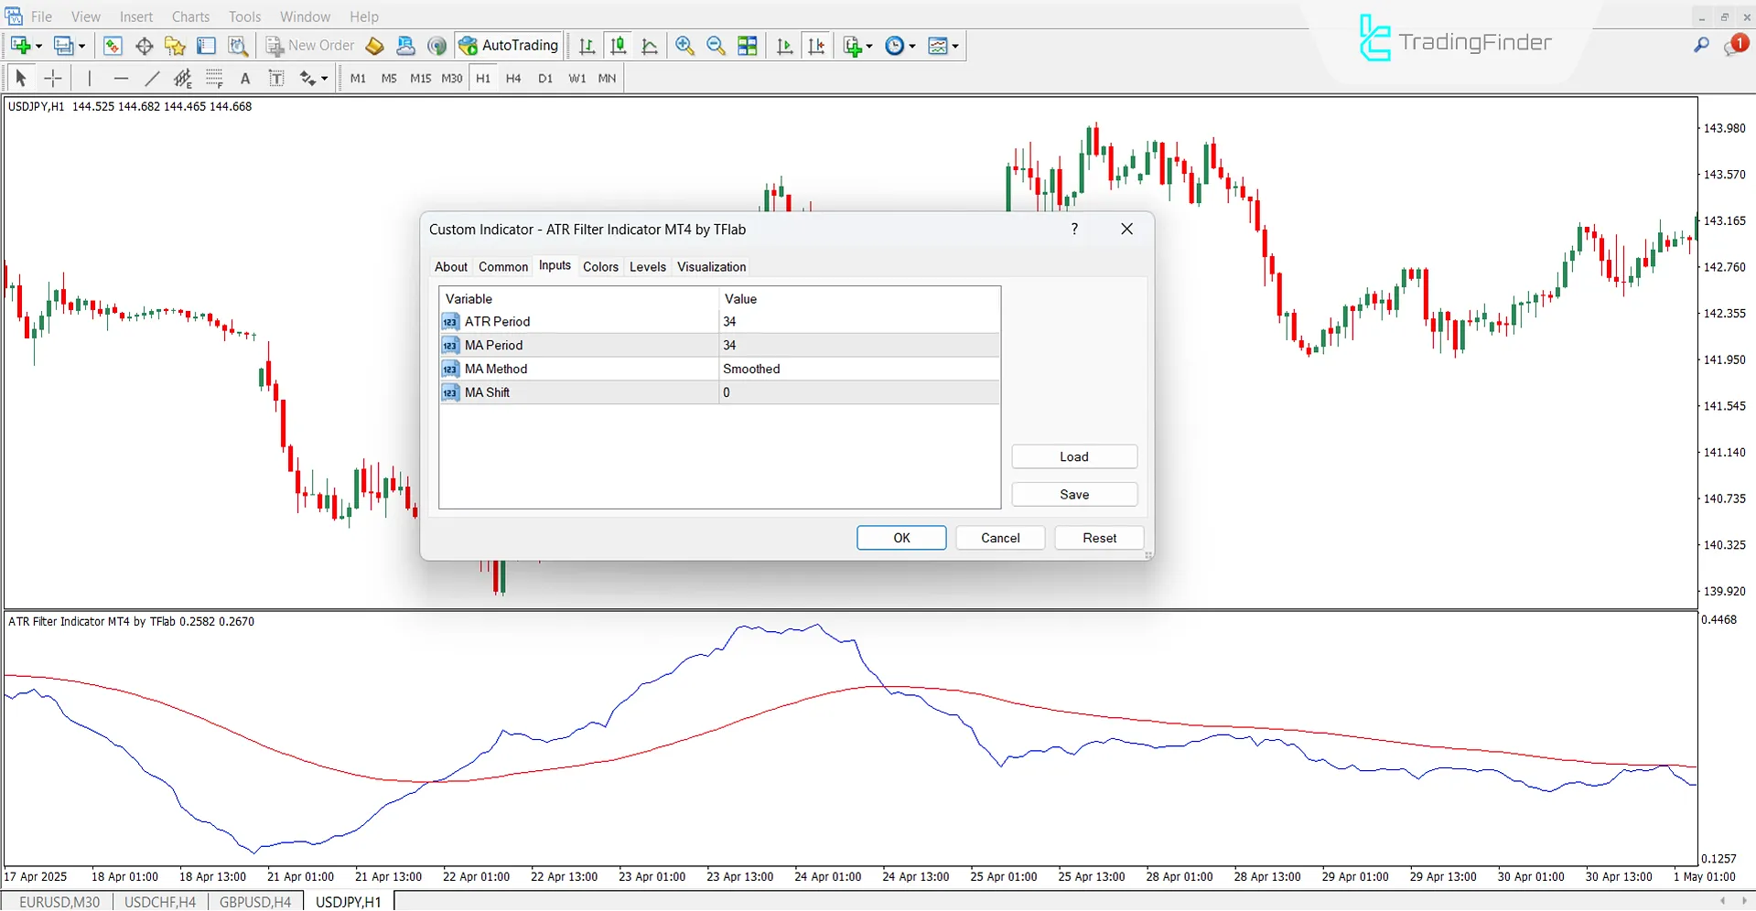The width and height of the screenshot is (1756, 911).
Task: Open the Templates dropdown arrow
Action: (955, 46)
